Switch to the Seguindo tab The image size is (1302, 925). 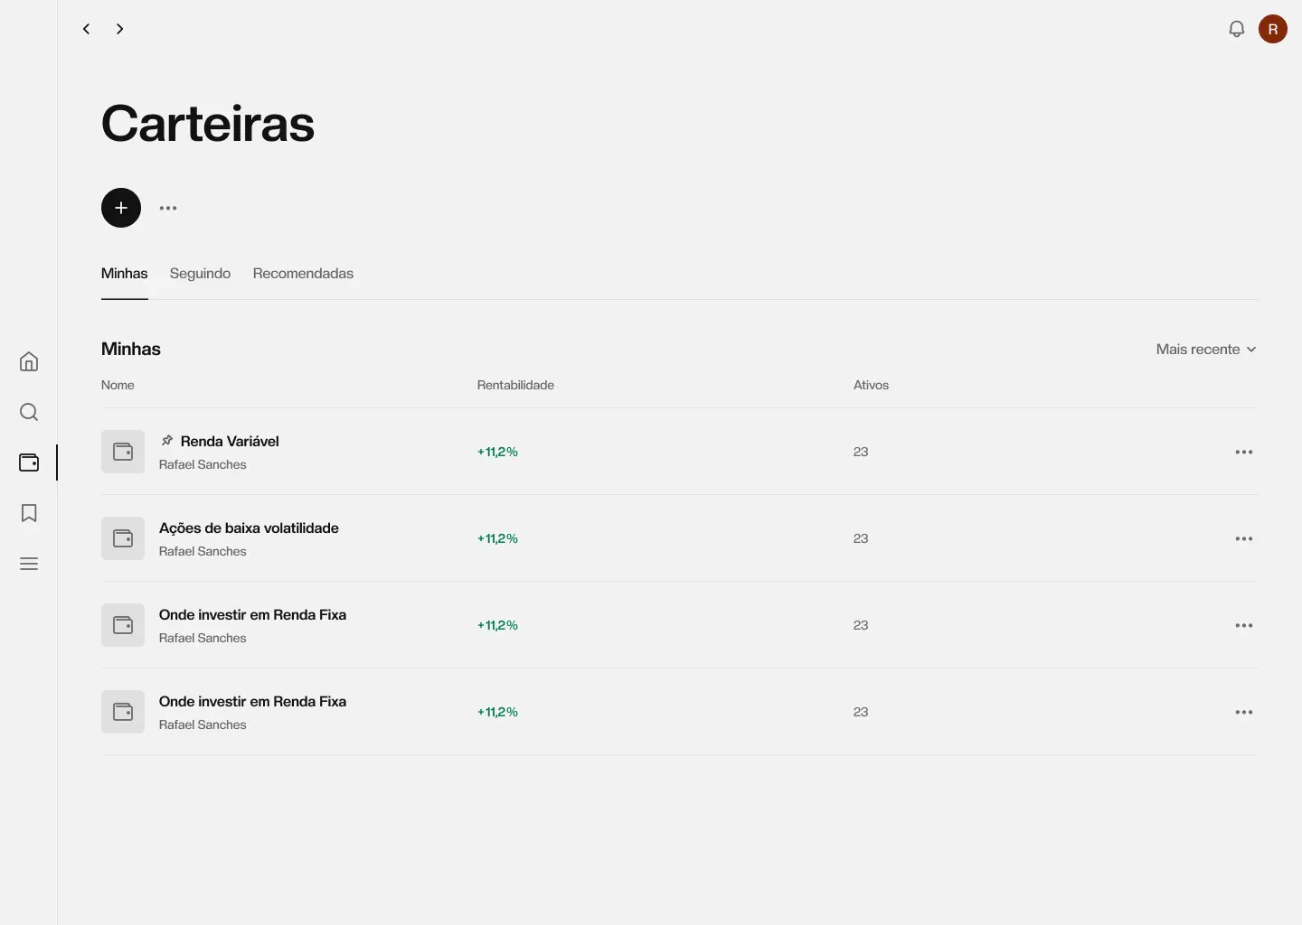point(200,274)
